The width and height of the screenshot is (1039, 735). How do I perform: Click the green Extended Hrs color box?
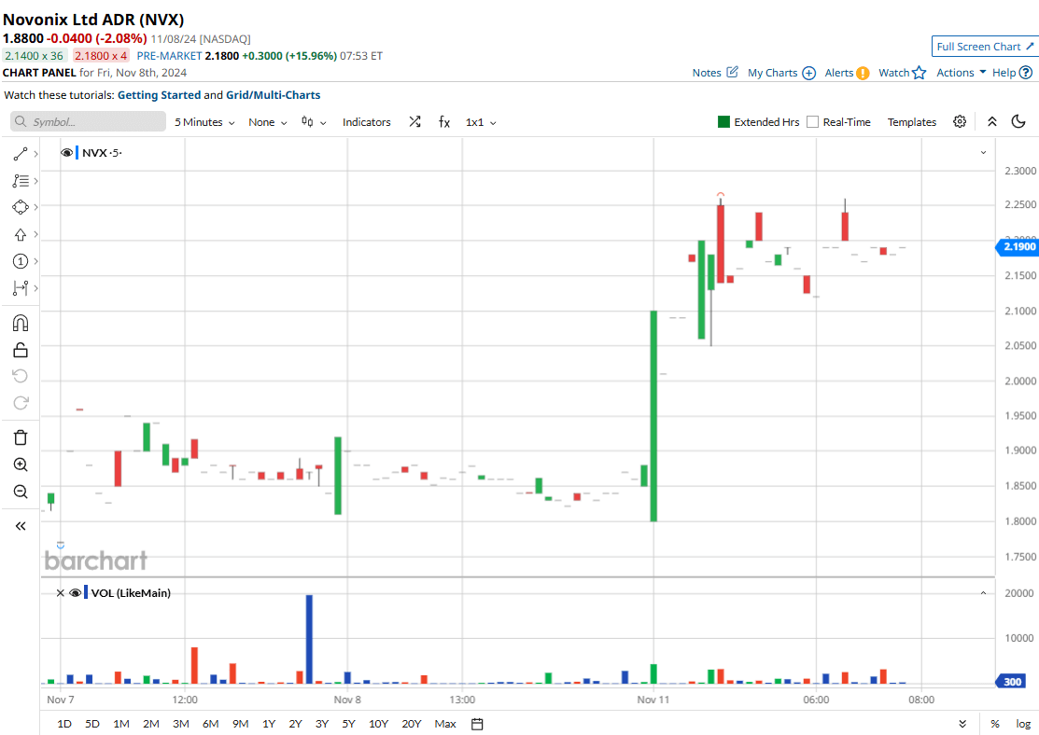tap(723, 122)
